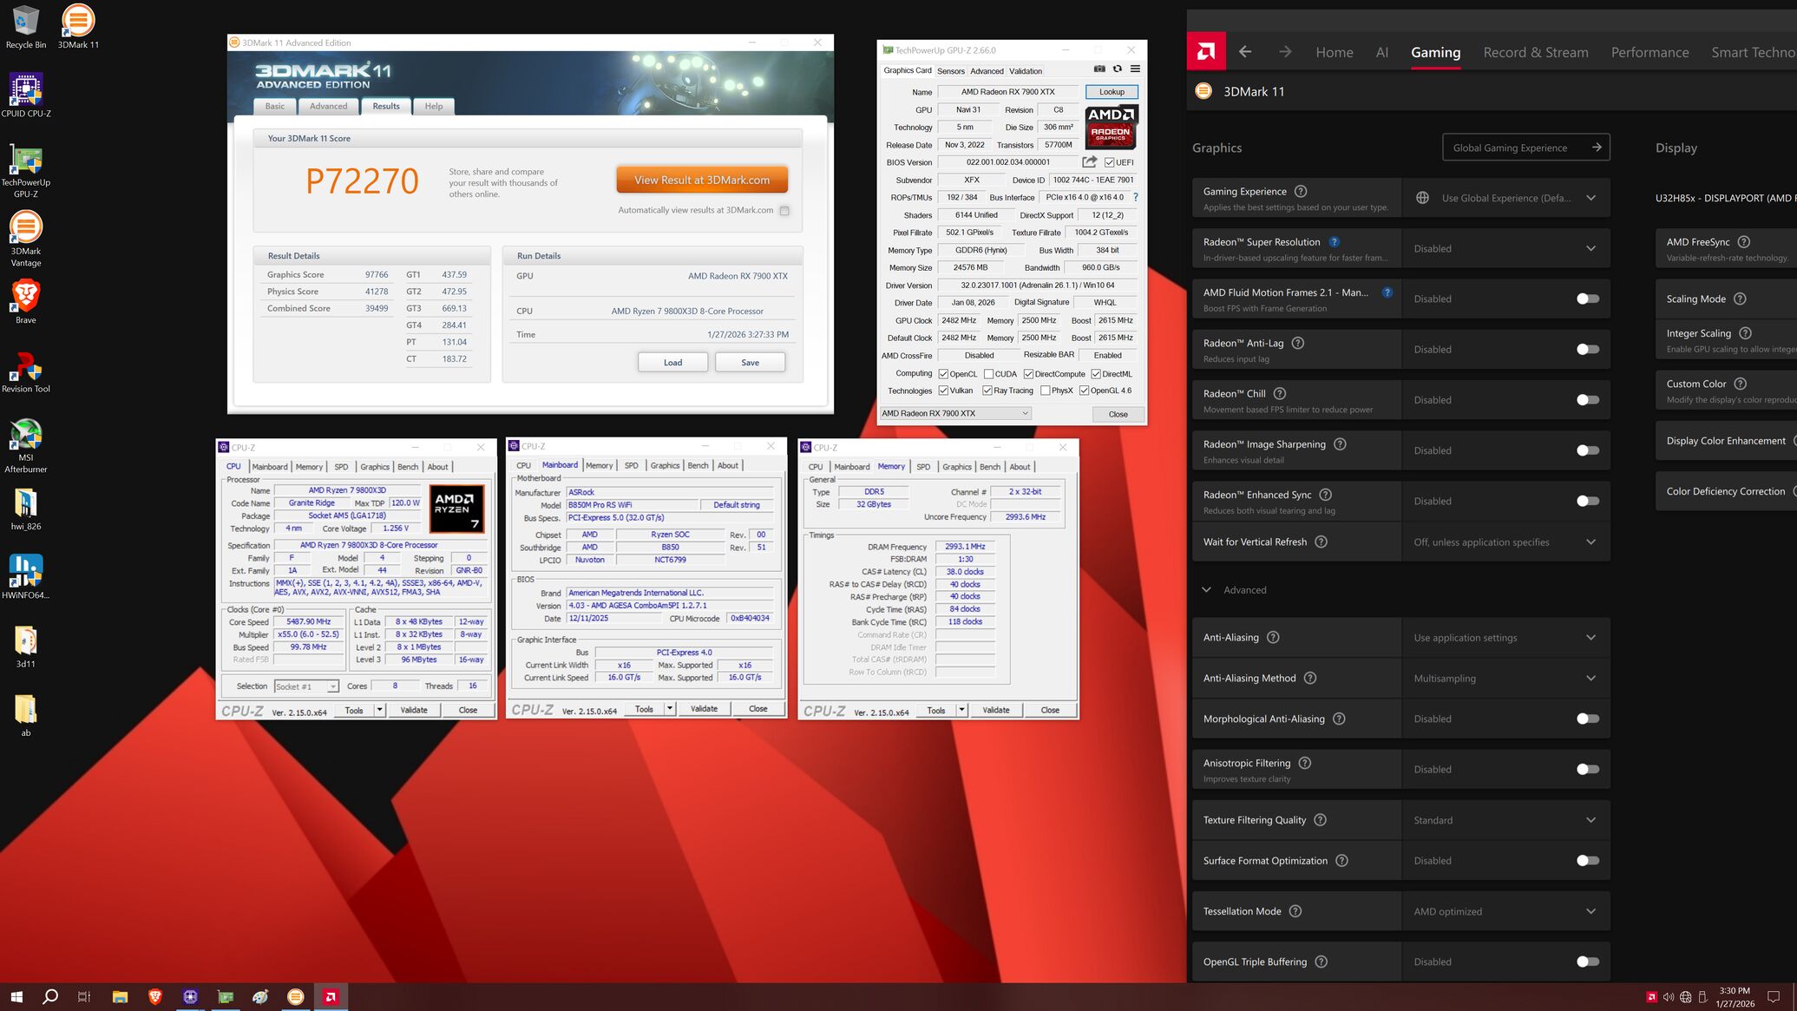Click the BIOS version share icon
Image resolution: width=1797 pixels, height=1011 pixels.
pos(1089,162)
